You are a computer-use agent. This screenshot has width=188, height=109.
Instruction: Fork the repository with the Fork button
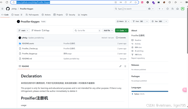click(x=138, y=21)
